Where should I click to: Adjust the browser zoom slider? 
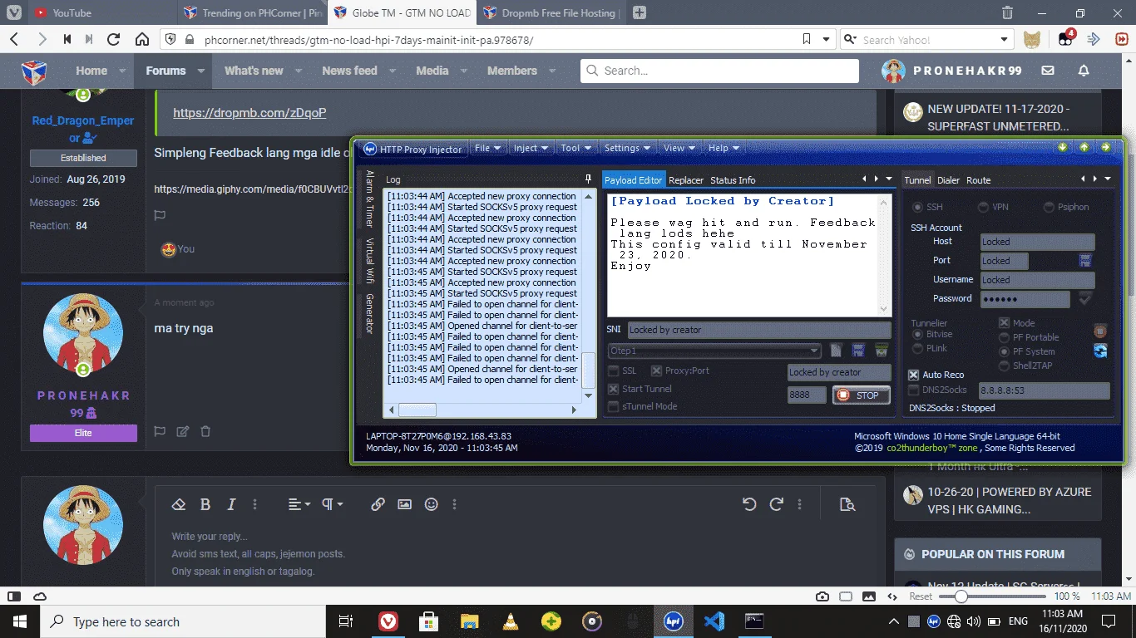coord(994,596)
